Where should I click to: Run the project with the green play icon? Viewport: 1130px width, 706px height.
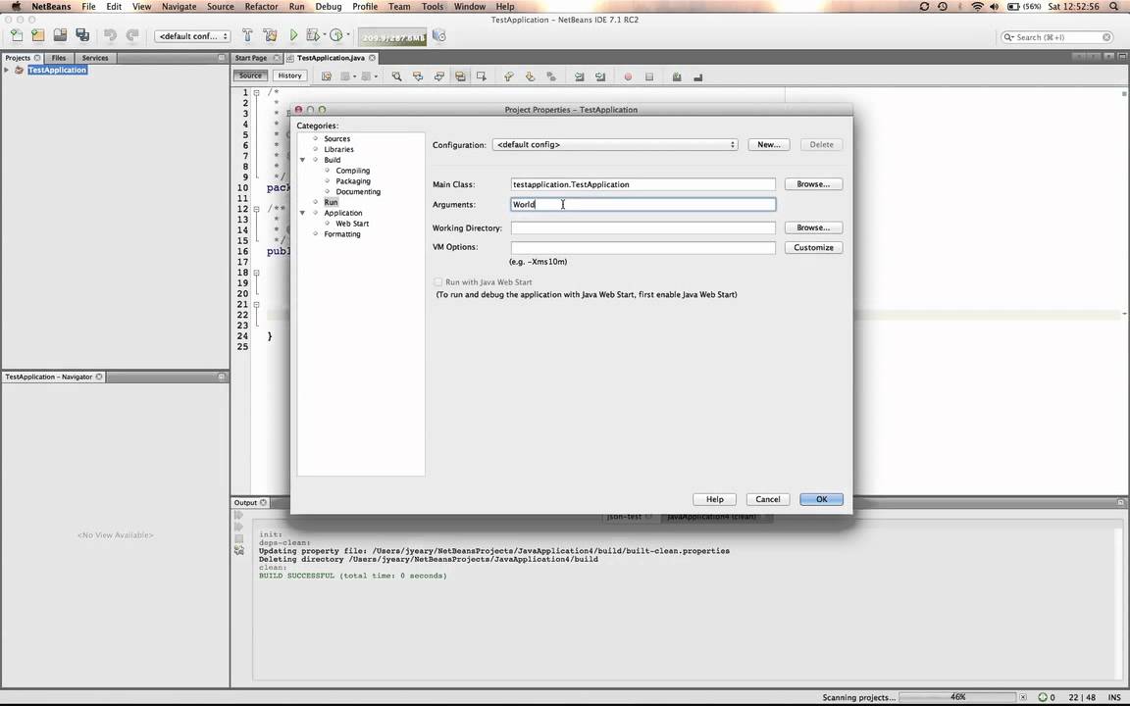coord(293,35)
